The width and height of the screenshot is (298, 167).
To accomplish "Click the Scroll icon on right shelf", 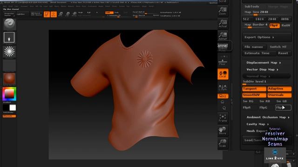I will tap(223, 1).
